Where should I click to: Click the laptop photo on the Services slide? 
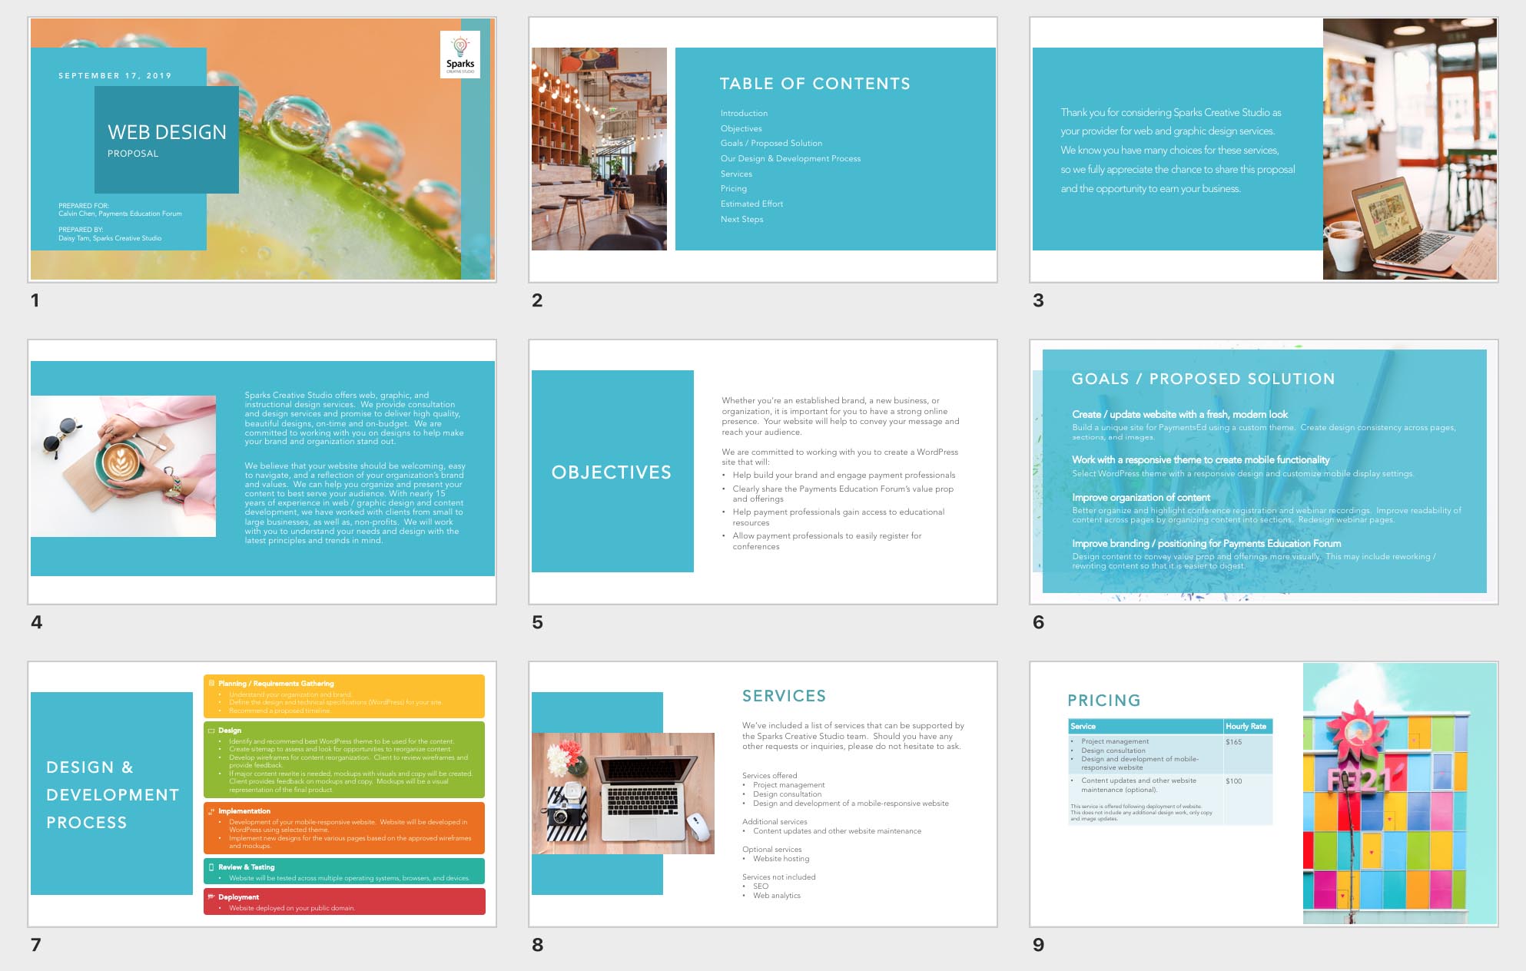click(x=622, y=794)
